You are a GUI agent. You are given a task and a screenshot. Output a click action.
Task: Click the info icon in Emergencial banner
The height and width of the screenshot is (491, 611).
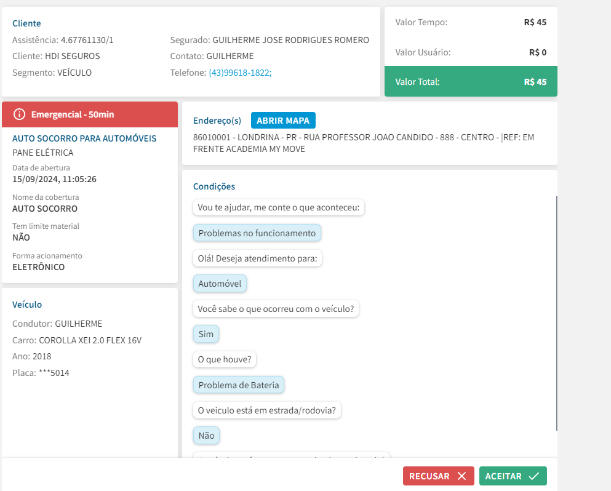[20, 114]
